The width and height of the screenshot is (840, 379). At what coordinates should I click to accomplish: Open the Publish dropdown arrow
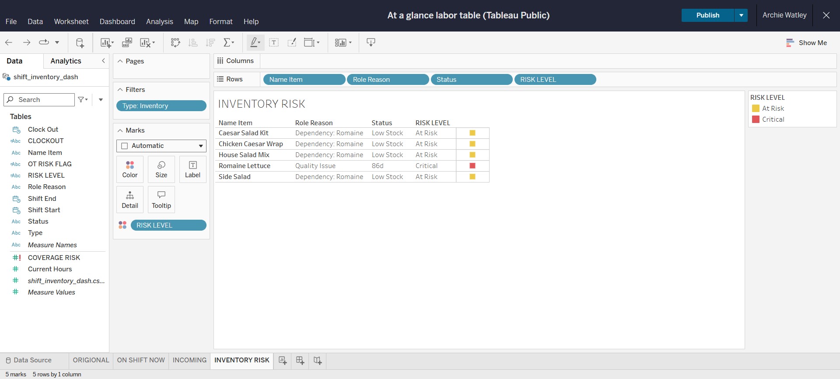(741, 15)
